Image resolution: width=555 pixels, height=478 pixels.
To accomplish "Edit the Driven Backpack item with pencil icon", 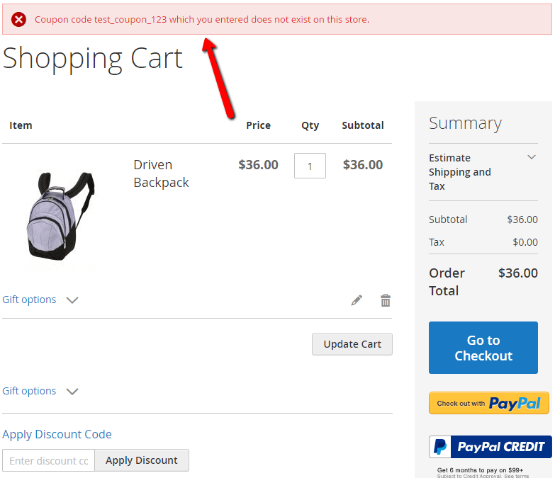I will [357, 300].
